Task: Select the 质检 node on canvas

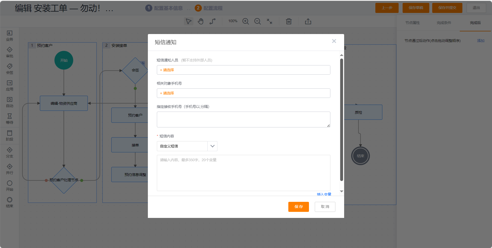Action: tap(363, 112)
